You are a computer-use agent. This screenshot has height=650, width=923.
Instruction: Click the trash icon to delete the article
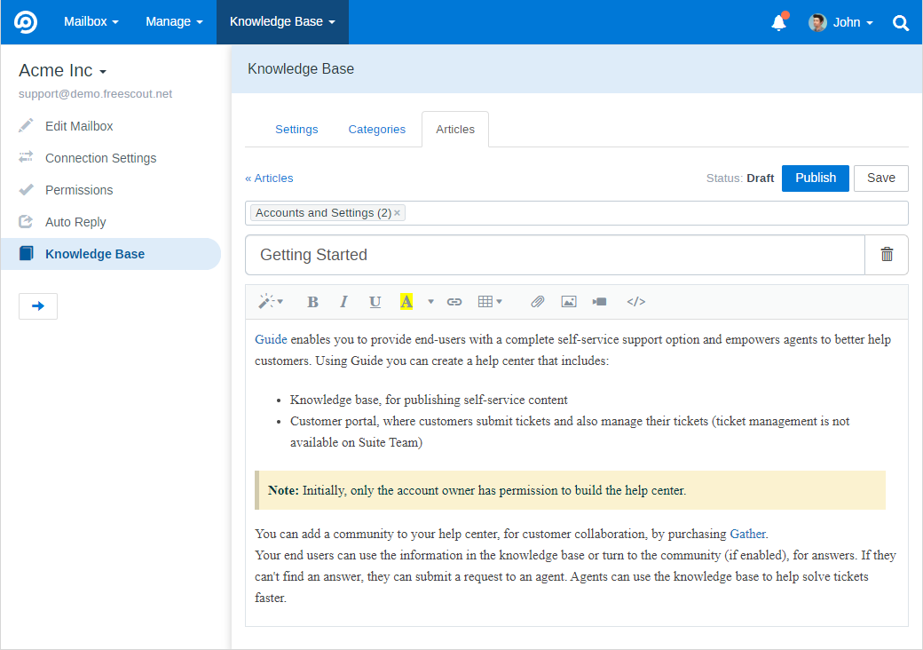click(x=886, y=254)
